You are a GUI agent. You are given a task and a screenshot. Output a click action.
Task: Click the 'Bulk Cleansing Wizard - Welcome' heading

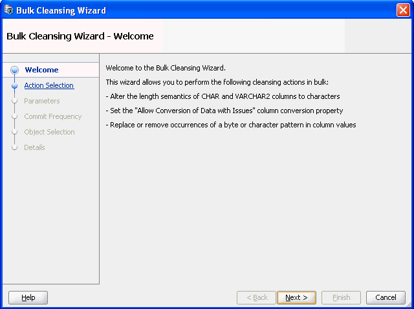80,36
